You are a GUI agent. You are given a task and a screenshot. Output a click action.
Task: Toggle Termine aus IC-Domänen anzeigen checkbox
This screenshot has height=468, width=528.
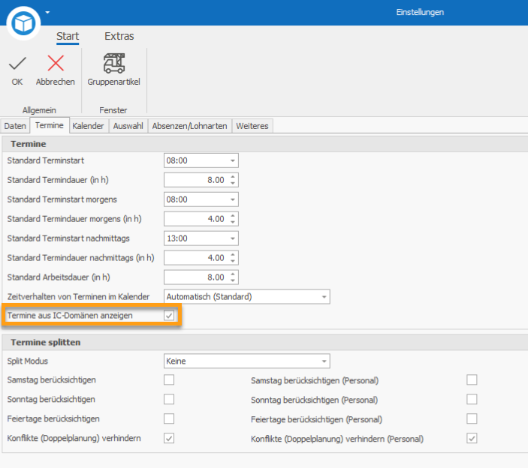click(x=169, y=316)
